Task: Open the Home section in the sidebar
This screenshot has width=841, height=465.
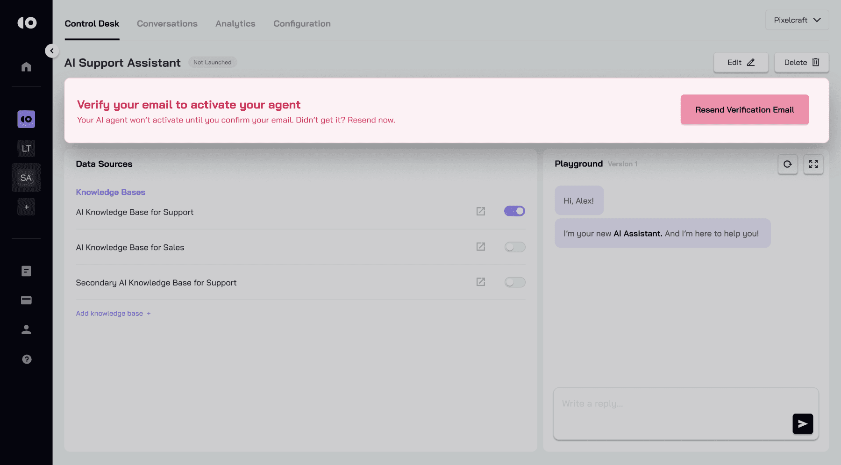Action: [26, 67]
